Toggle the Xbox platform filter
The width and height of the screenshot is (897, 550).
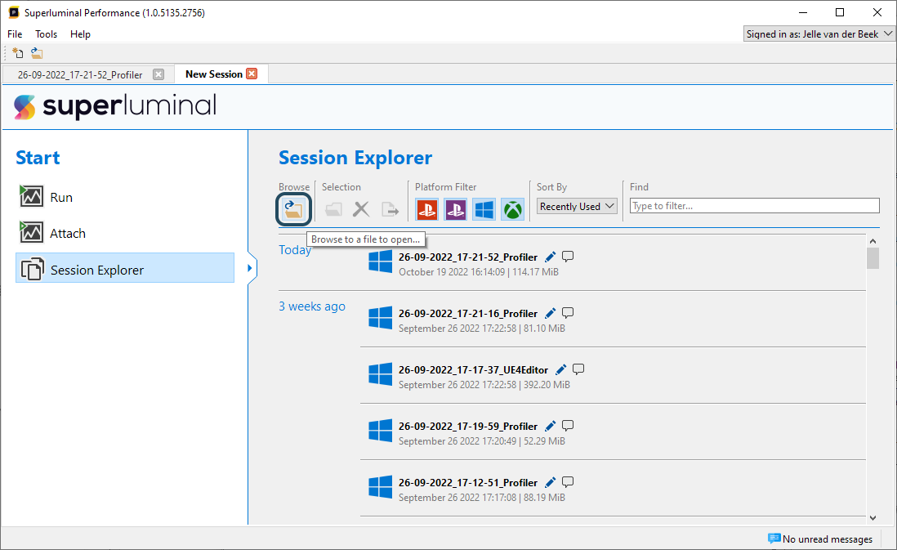[x=512, y=209]
